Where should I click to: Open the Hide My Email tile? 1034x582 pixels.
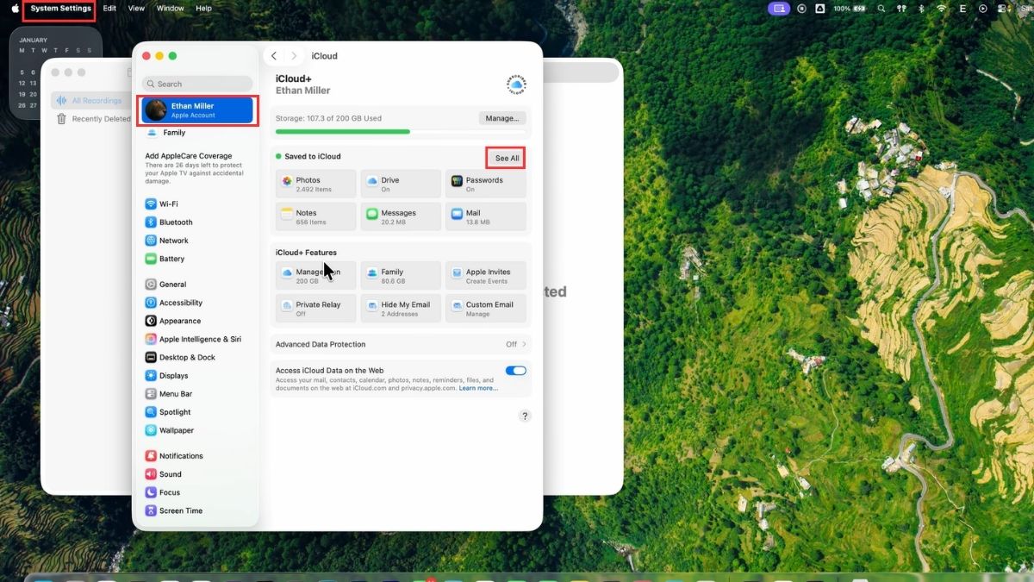click(401, 308)
